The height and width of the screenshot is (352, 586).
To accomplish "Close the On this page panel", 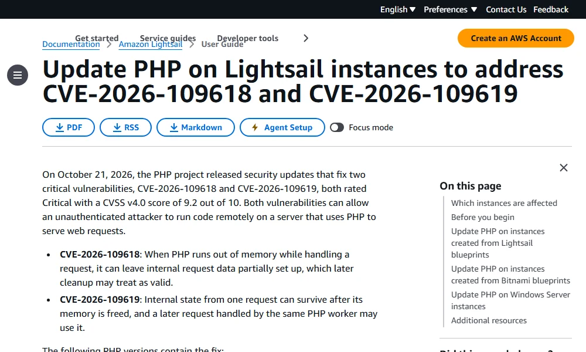I will (x=564, y=168).
